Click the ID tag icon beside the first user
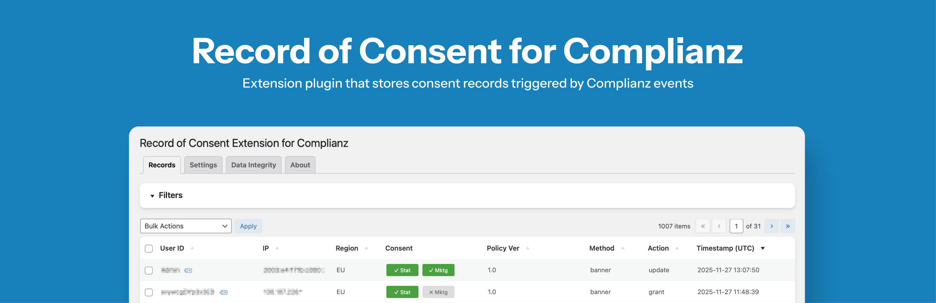 coord(189,270)
